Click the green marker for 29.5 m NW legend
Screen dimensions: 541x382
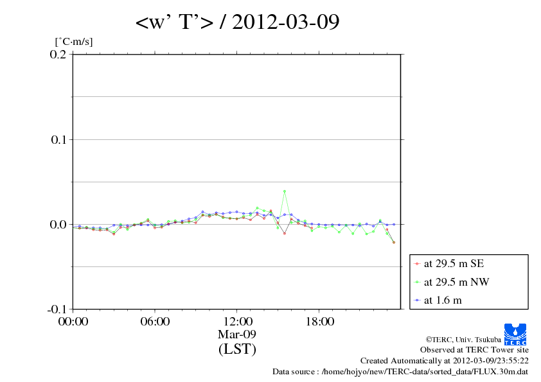[x=417, y=282]
